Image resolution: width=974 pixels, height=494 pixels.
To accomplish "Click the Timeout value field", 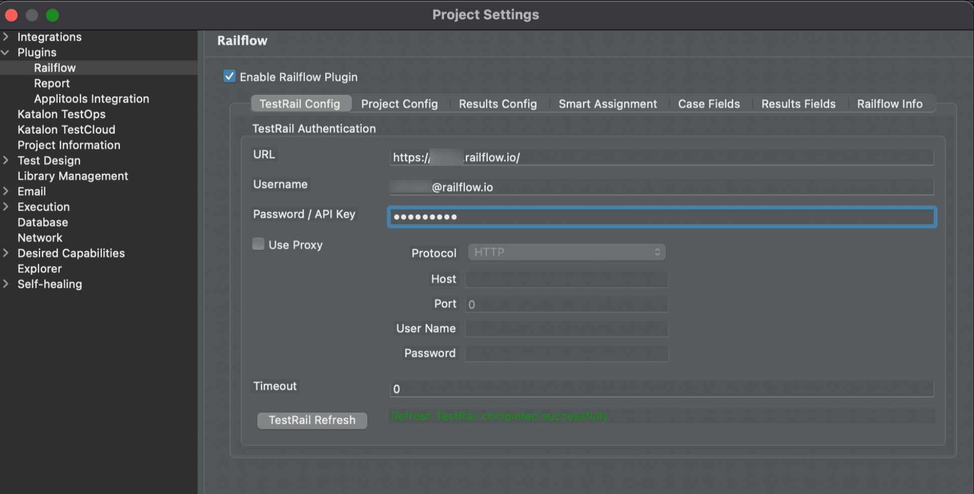I will [662, 389].
